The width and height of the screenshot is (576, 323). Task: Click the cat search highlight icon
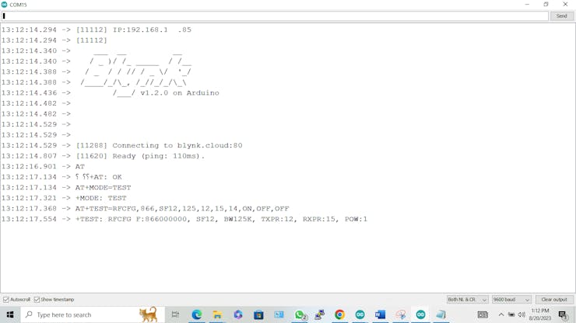click(x=148, y=314)
